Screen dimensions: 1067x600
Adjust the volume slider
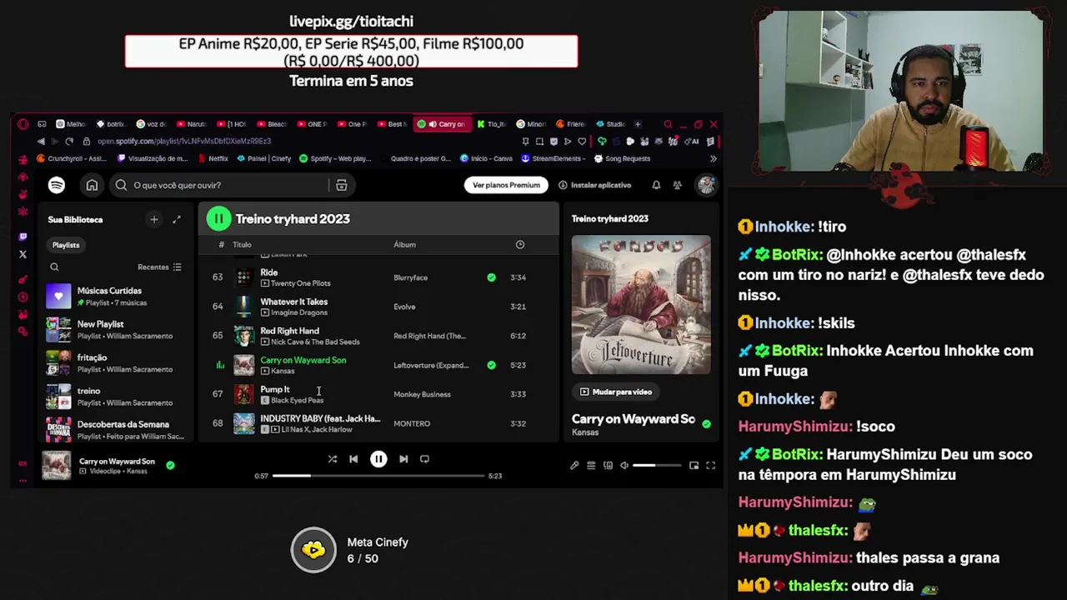click(x=656, y=466)
